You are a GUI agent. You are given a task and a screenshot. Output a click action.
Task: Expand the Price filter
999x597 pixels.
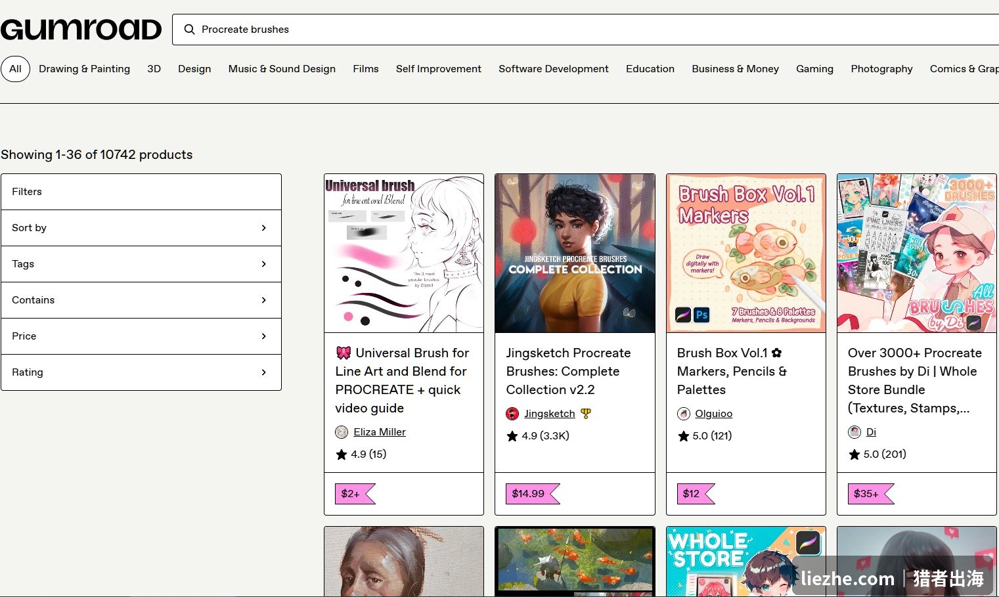click(x=141, y=336)
